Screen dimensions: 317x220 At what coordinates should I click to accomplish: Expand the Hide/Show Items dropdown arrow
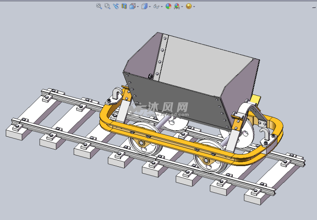[161, 7]
